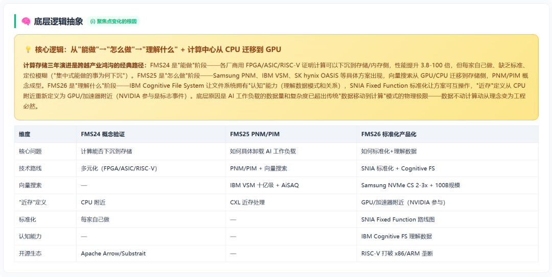
Task: Click the 聚焦点变化的根因 info badge
Action: [x=113, y=21]
